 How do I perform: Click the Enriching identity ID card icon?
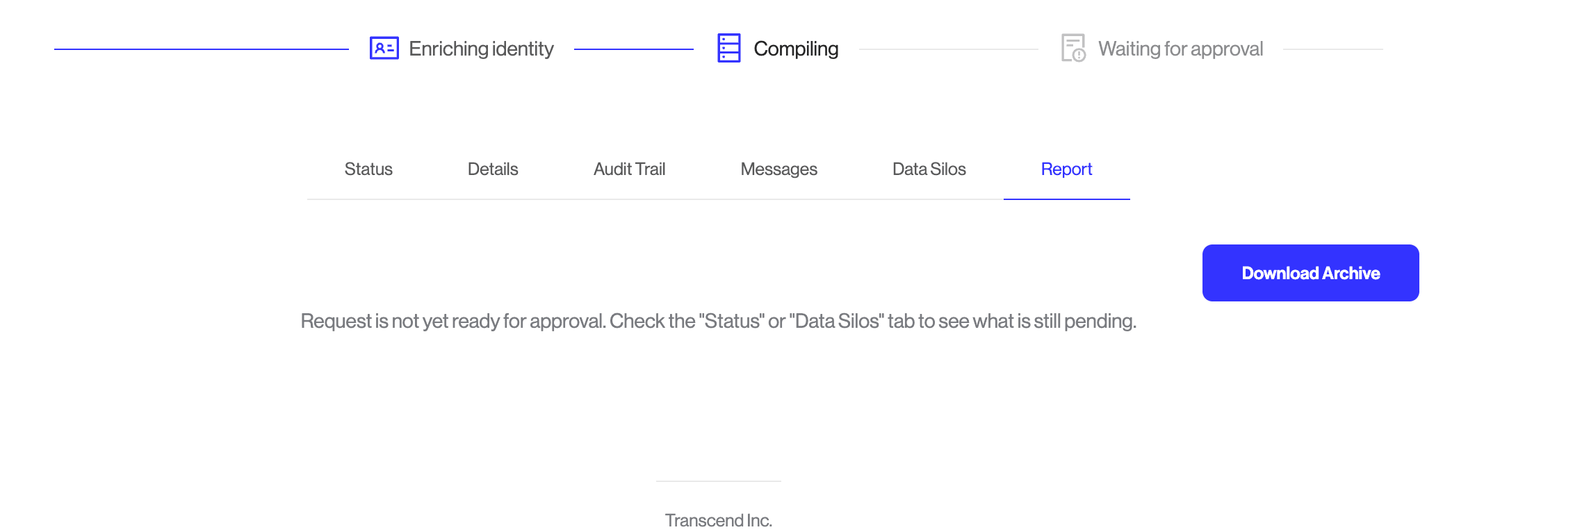tap(384, 48)
